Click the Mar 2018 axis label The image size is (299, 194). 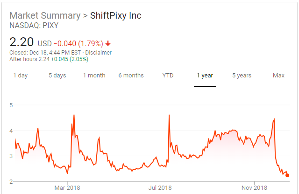67,188
